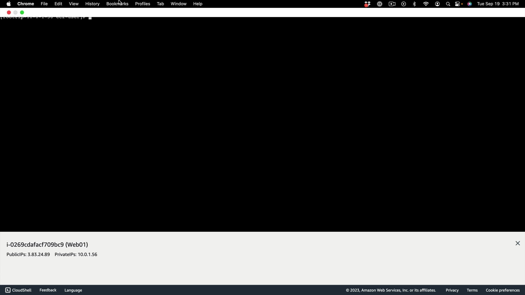Viewport: 525px width, 295px height.
Task: Click the Dropbox menu bar icon
Action: pos(367,4)
